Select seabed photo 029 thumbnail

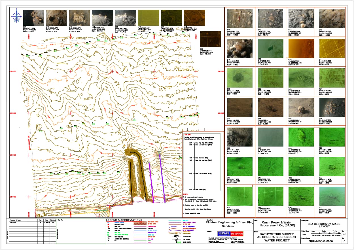tap(332, 137)
